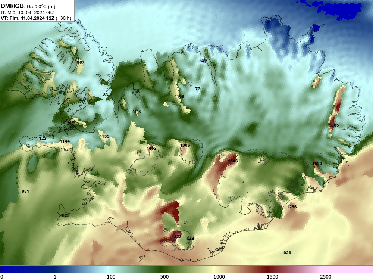The width and height of the screenshot is (373, 280).
Task: Click the map value 644
Action: point(190,239)
